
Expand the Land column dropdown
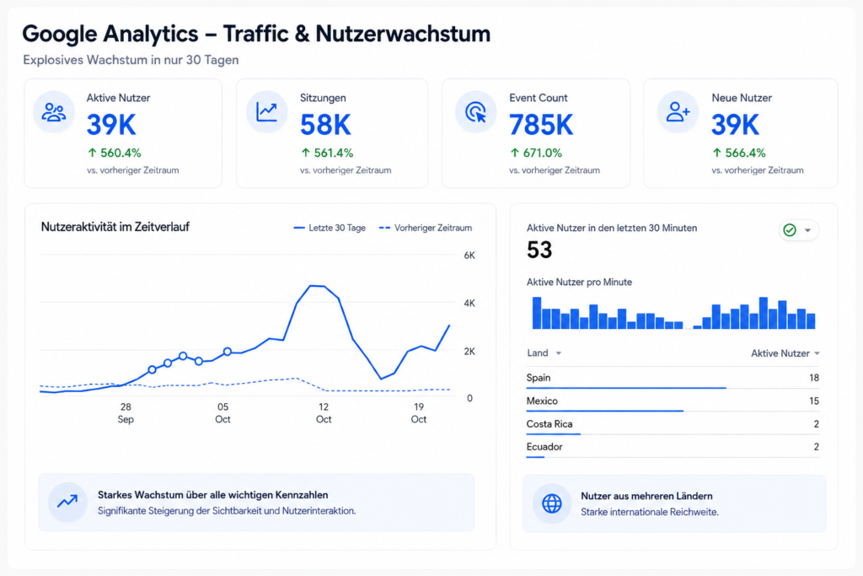pos(558,353)
